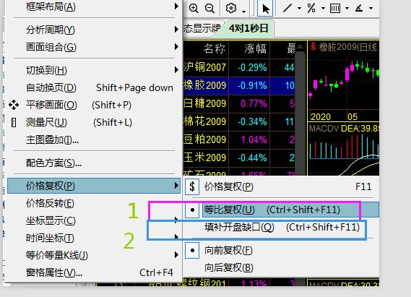Click the quote list vertical scrollbar up arrow

point(300,47)
